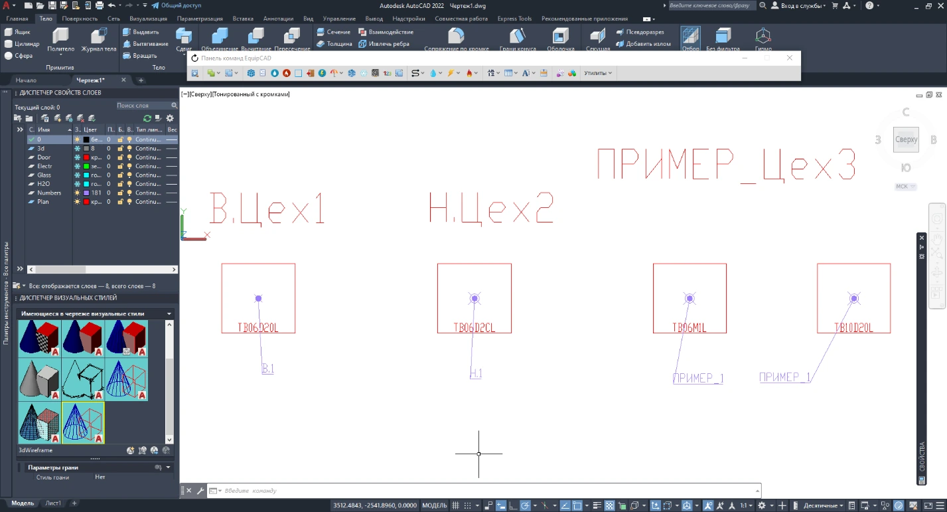Toggle the on/off bulb for layer Glass

point(129,175)
